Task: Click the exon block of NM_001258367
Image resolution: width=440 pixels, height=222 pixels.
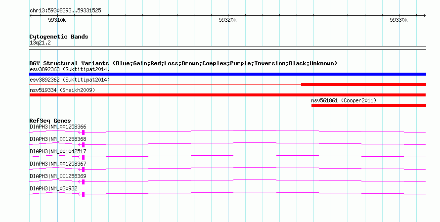Action: coord(83,170)
